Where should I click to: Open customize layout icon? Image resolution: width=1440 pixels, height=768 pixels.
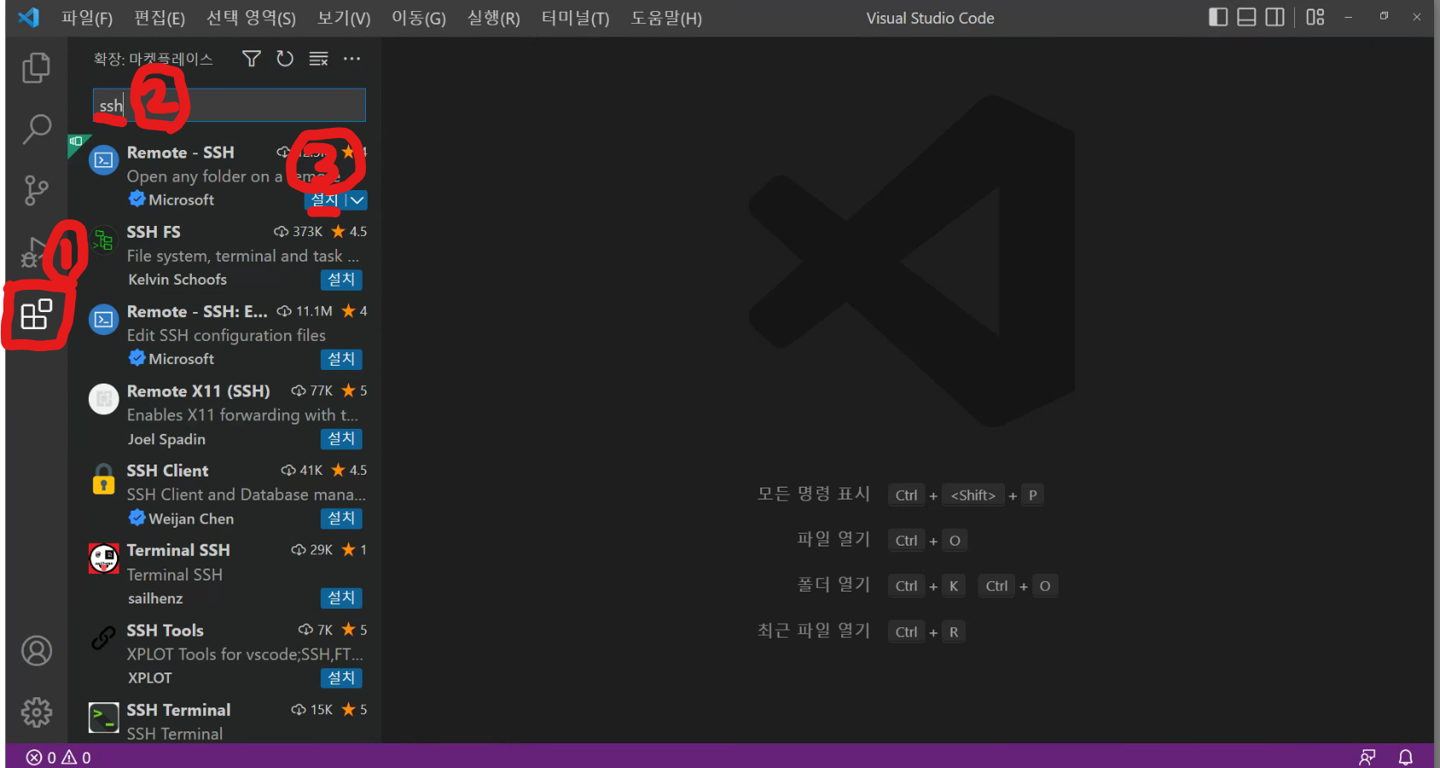click(1315, 17)
